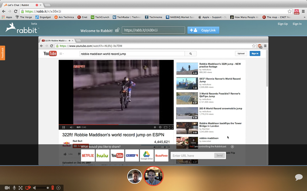Select the room link field rabb.it/r/x30n1i
Viewport: 307px width, 191px height.
[153, 30]
